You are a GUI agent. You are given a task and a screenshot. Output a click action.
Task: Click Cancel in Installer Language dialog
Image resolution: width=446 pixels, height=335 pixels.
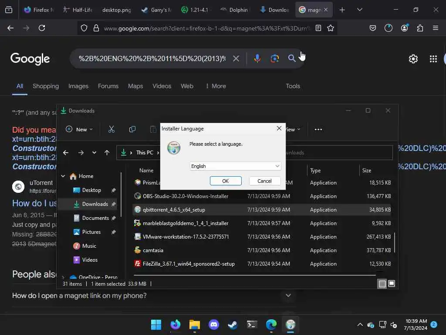tap(264, 181)
